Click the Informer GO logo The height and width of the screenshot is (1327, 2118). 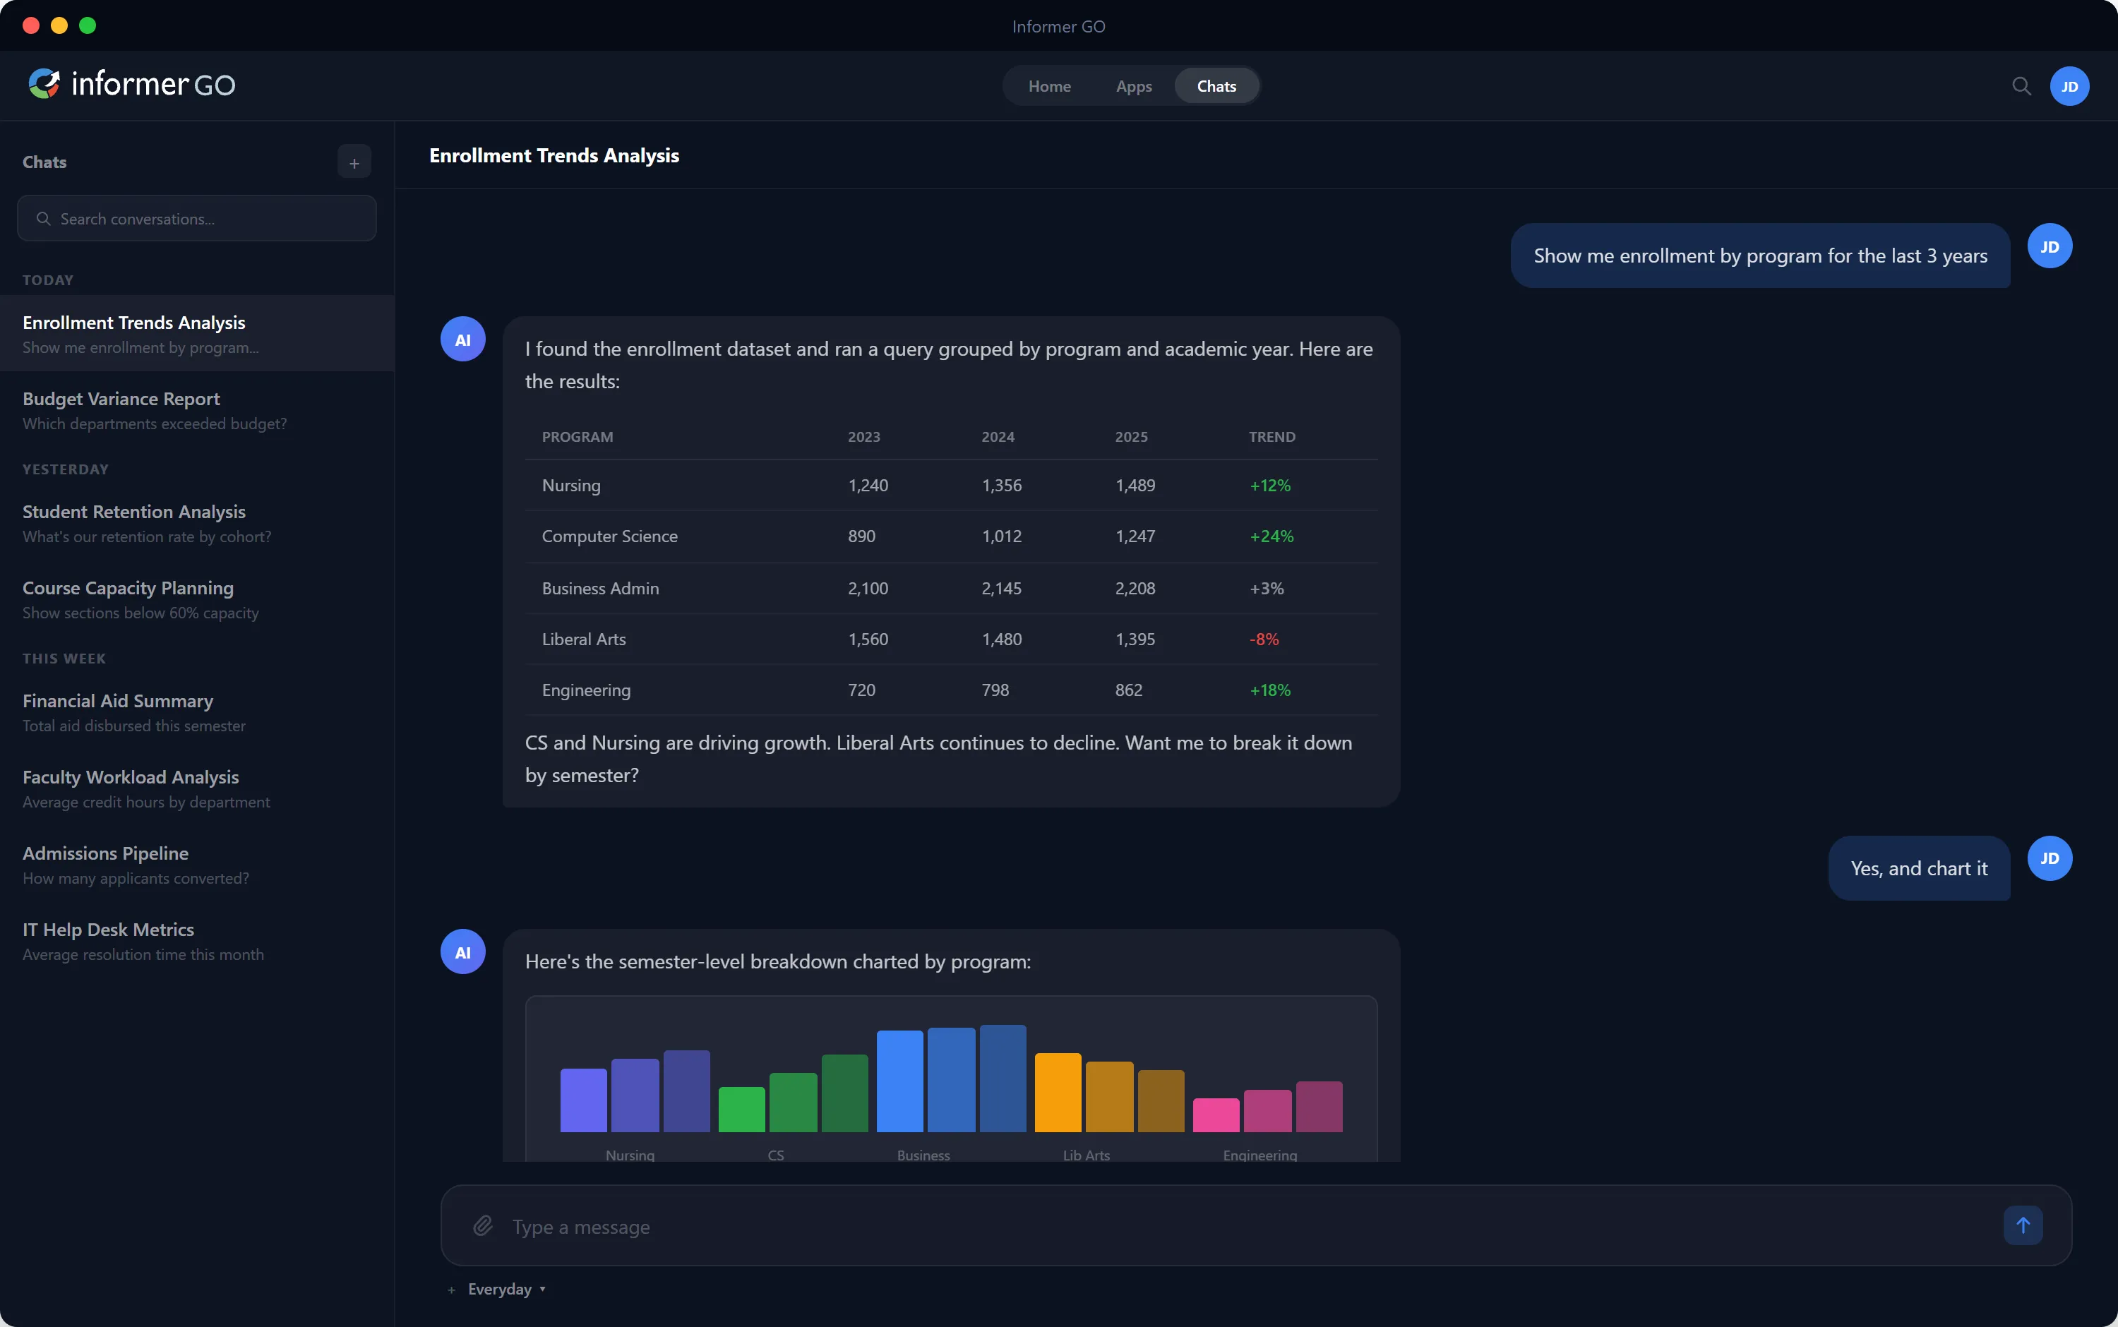130,83
